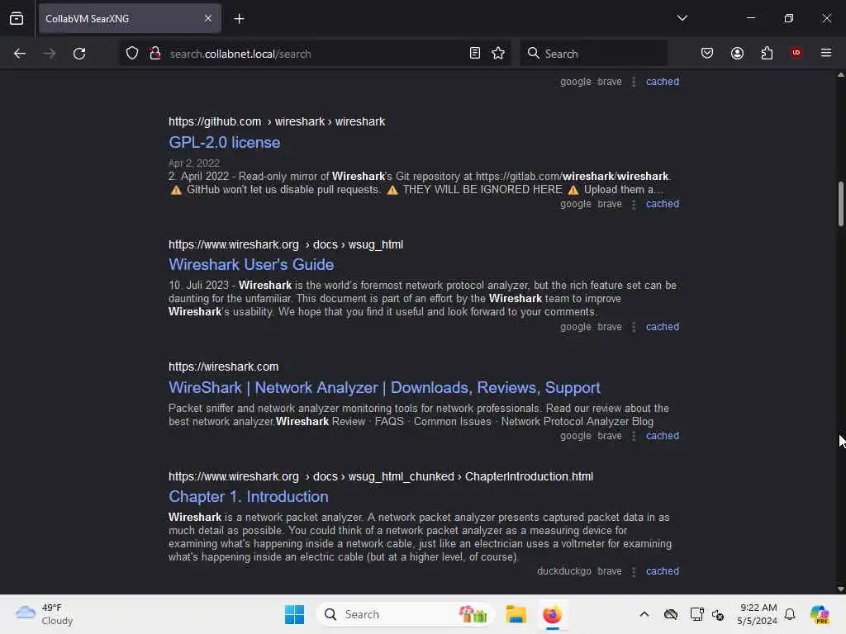Open Wireshark User's Guide result
Screen dimensions: 846x634
tap(251, 265)
